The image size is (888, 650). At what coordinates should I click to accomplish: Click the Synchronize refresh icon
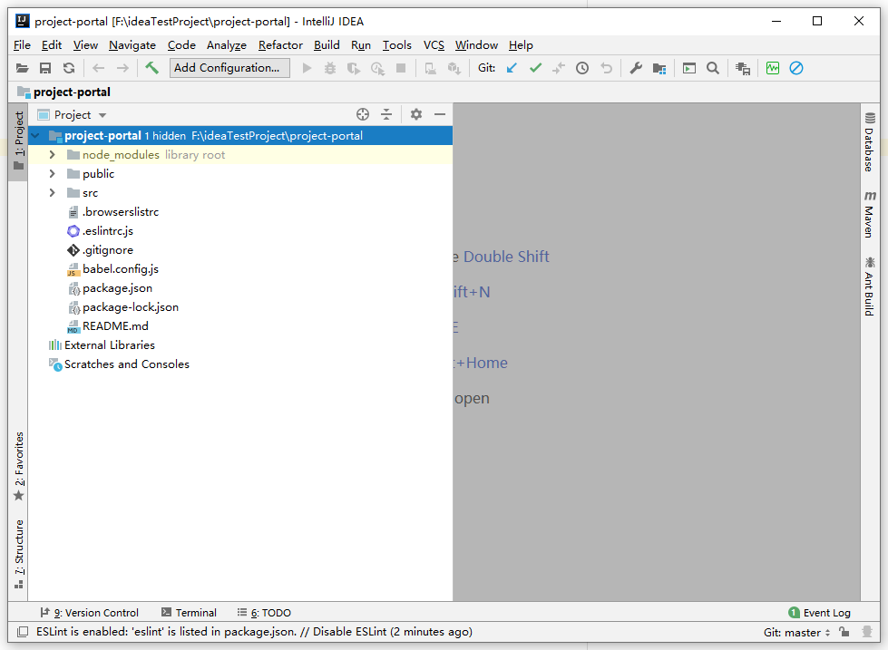click(69, 69)
